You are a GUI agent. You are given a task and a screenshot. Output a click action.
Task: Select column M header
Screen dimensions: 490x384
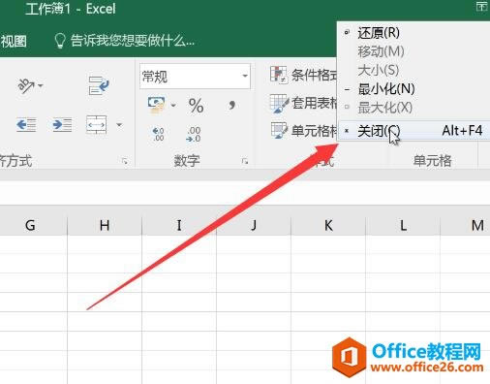tap(466, 225)
